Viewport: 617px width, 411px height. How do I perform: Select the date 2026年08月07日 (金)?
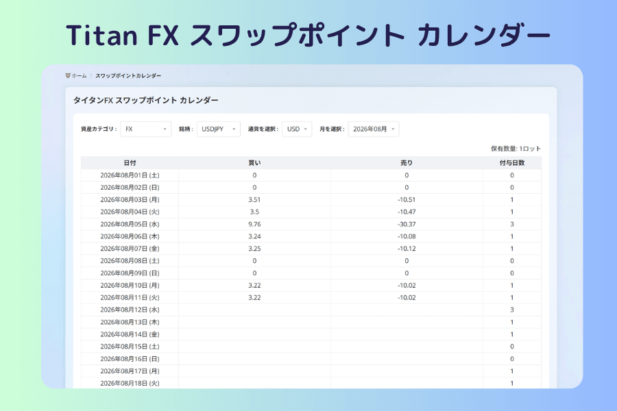pyautogui.click(x=130, y=249)
